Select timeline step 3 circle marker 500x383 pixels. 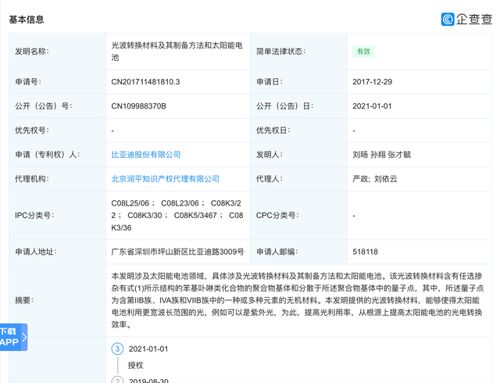point(117,349)
